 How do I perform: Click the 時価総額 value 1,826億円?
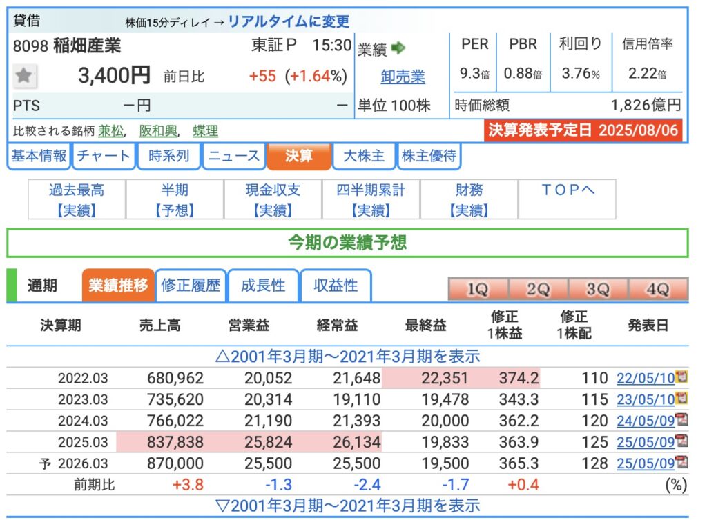646,106
